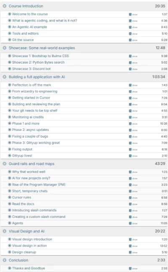The height and width of the screenshot is (272, 168).
Task: Collapse the Course Introduction section
Action: pyautogui.click(x=5, y=6)
